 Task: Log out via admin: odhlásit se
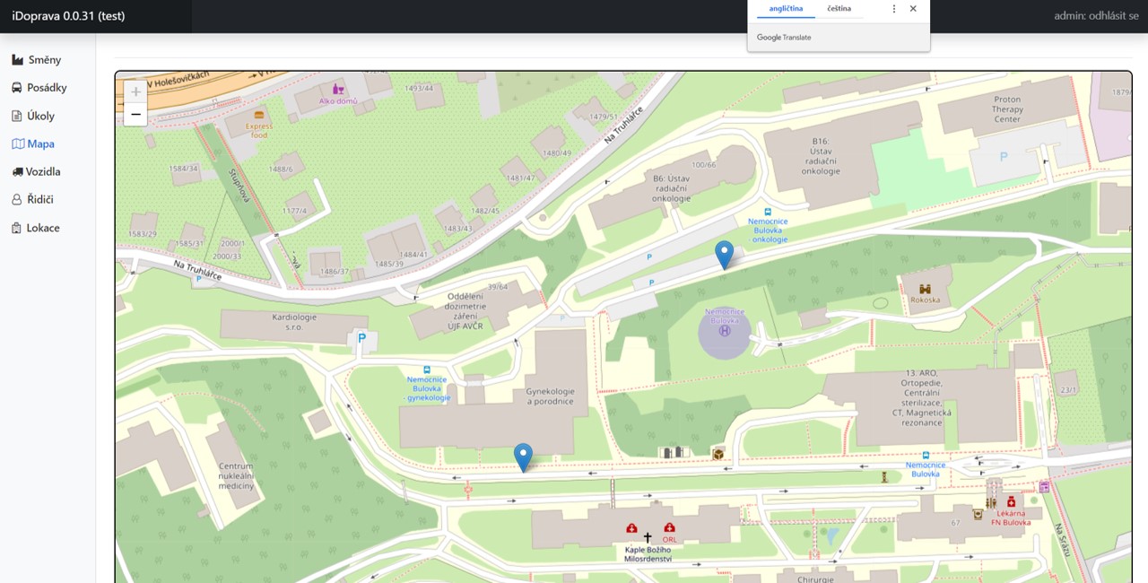tap(1096, 16)
